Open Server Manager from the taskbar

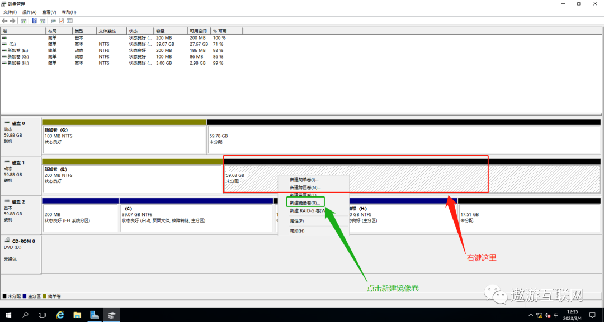tap(95, 315)
